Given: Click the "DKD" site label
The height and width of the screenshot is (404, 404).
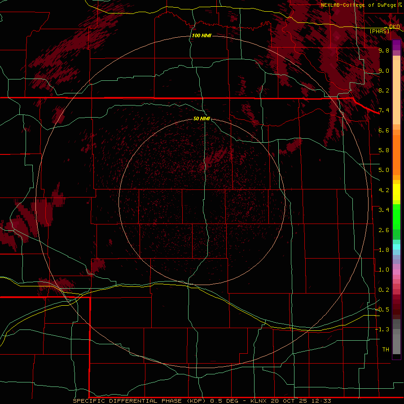Looking at the screenshot, I should (394, 26).
